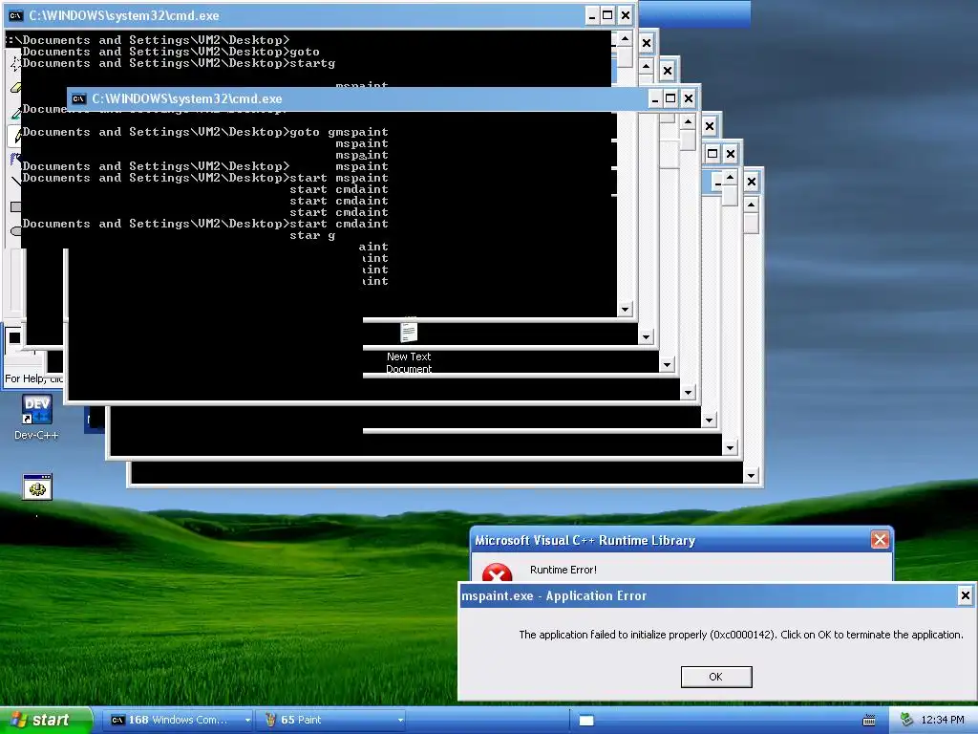Click the green tray icon beside the clock

coord(907,720)
